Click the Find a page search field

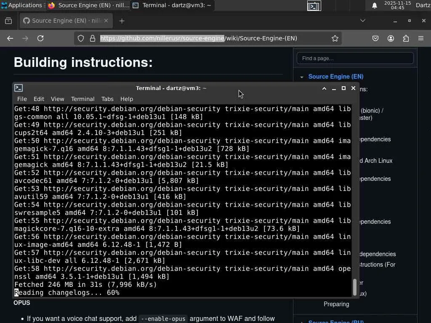point(355,58)
